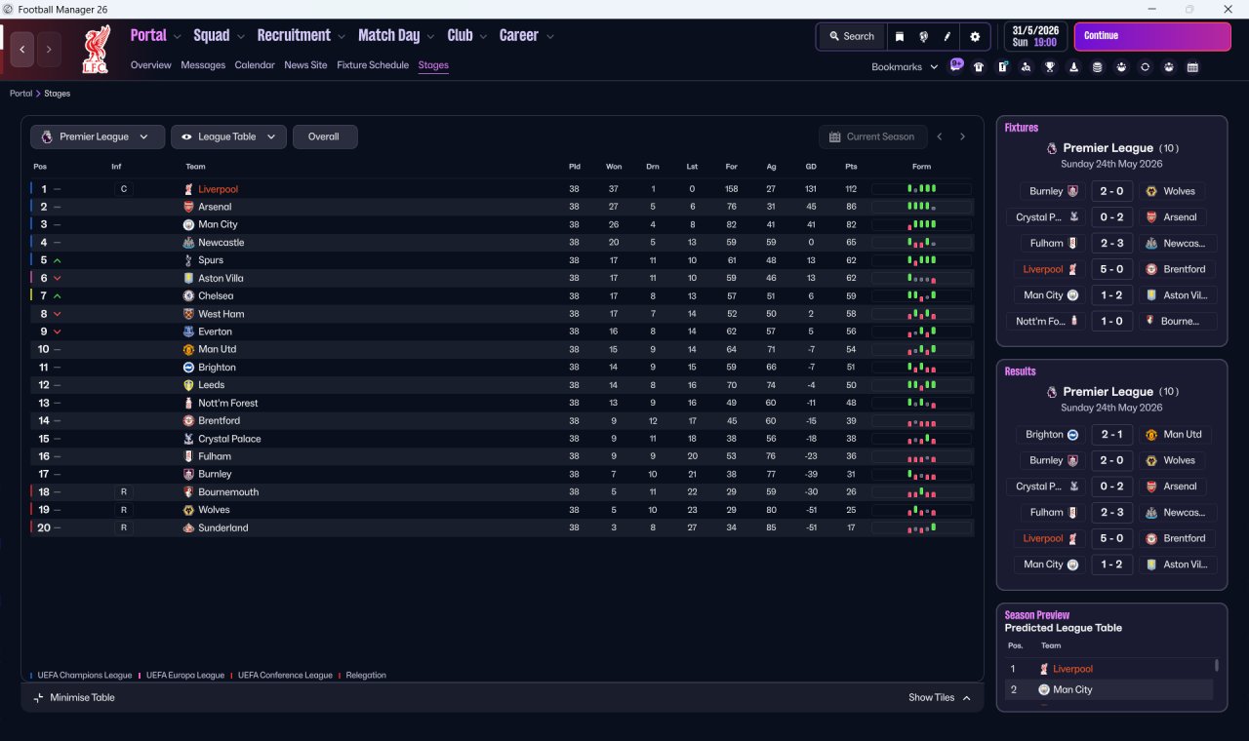Viewport: 1249px width, 741px height.
Task: Show the previous season with left chevron
Action: pyautogui.click(x=940, y=136)
